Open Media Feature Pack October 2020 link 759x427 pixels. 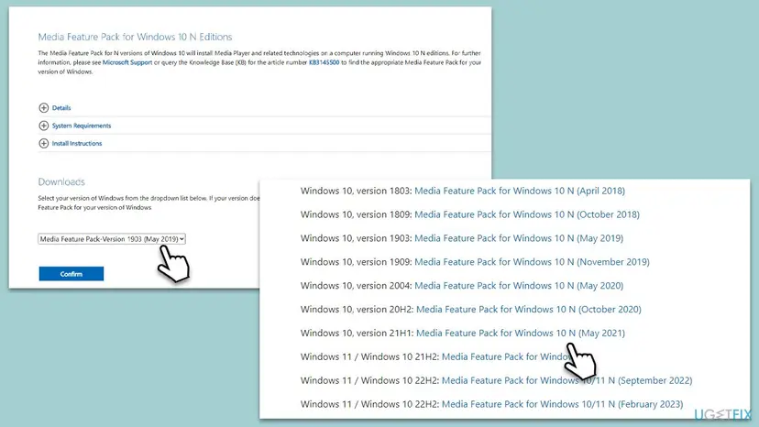tap(529, 310)
